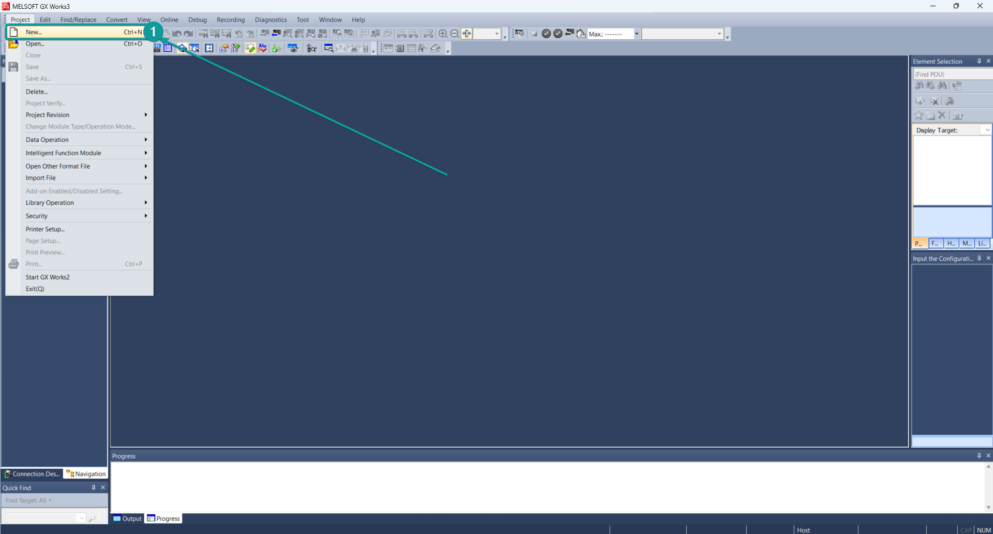This screenshot has height=534, width=993.
Task: Expand Library Operation submenu
Action: click(79, 203)
